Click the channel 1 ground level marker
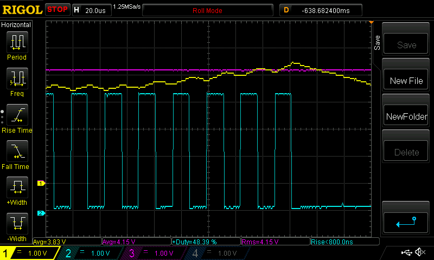Image resolution: width=434 pixels, height=260 pixels. coord(40,184)
